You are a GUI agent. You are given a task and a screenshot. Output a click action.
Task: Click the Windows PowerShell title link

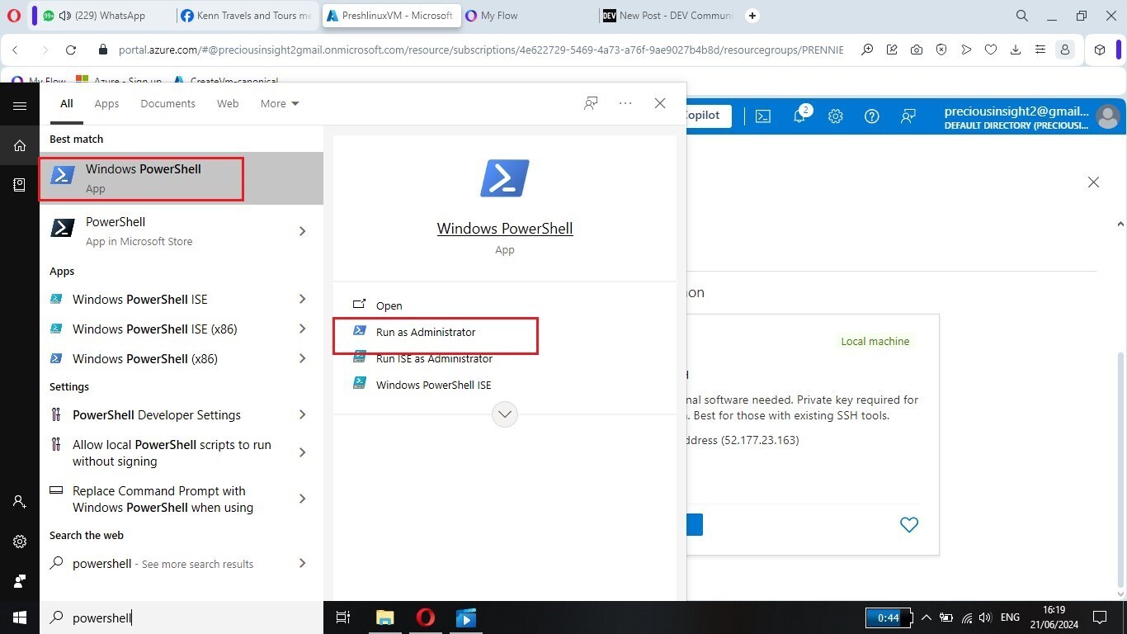pos(505,229)
